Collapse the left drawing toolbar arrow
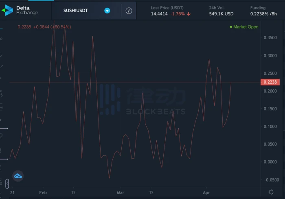The image size is (285, 199). click(x=7, y=184)
